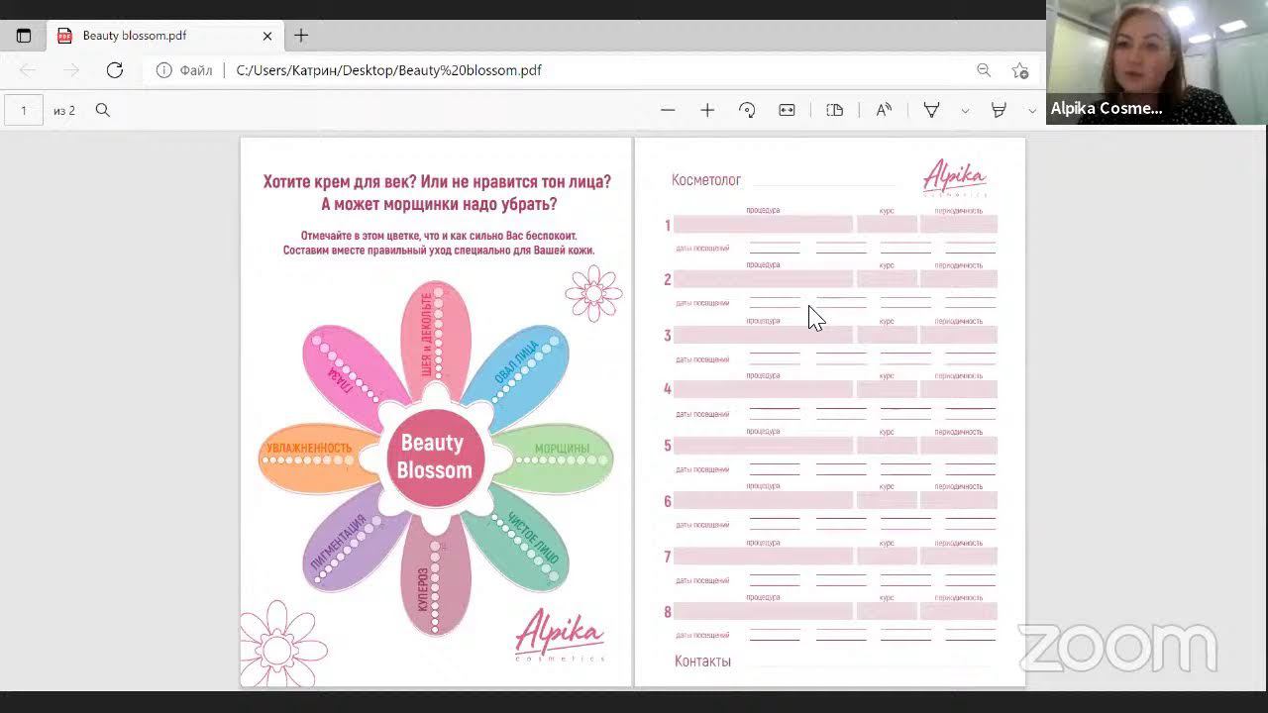Viewport: 1268px width, 713px height.
Task: Switch the page view layout
Action: click(835, 110)
